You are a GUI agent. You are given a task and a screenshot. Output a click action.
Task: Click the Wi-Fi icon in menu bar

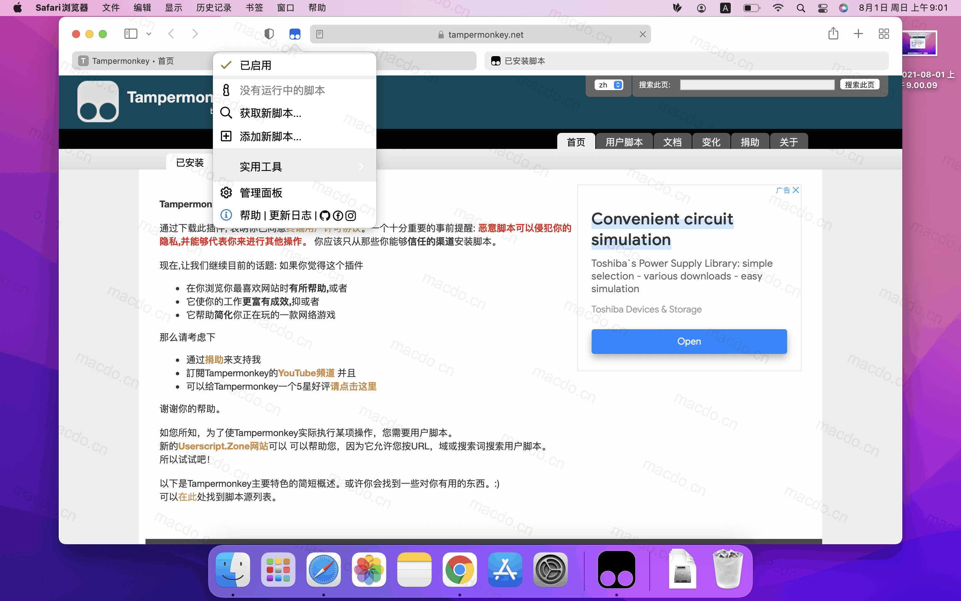tap(778, 8)
